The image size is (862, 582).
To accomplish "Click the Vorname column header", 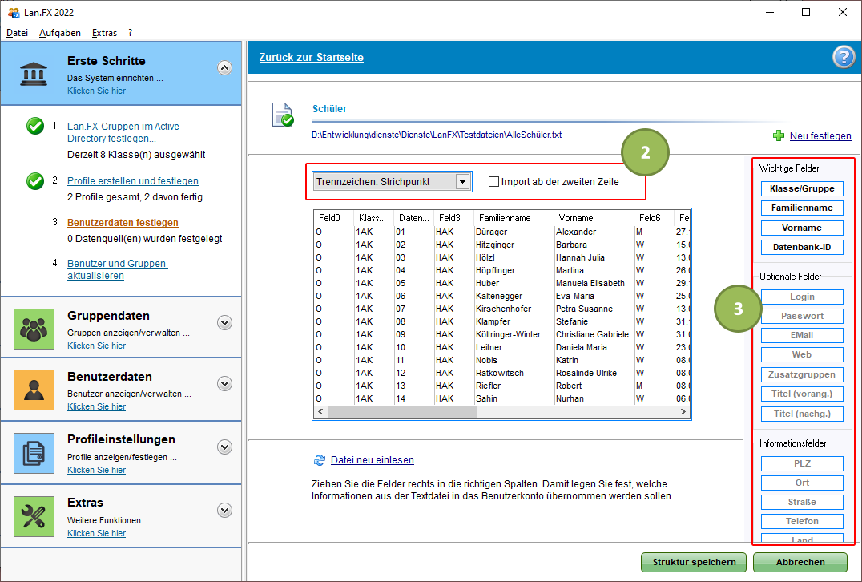I will pyautogui.click(x=593, y=218).
